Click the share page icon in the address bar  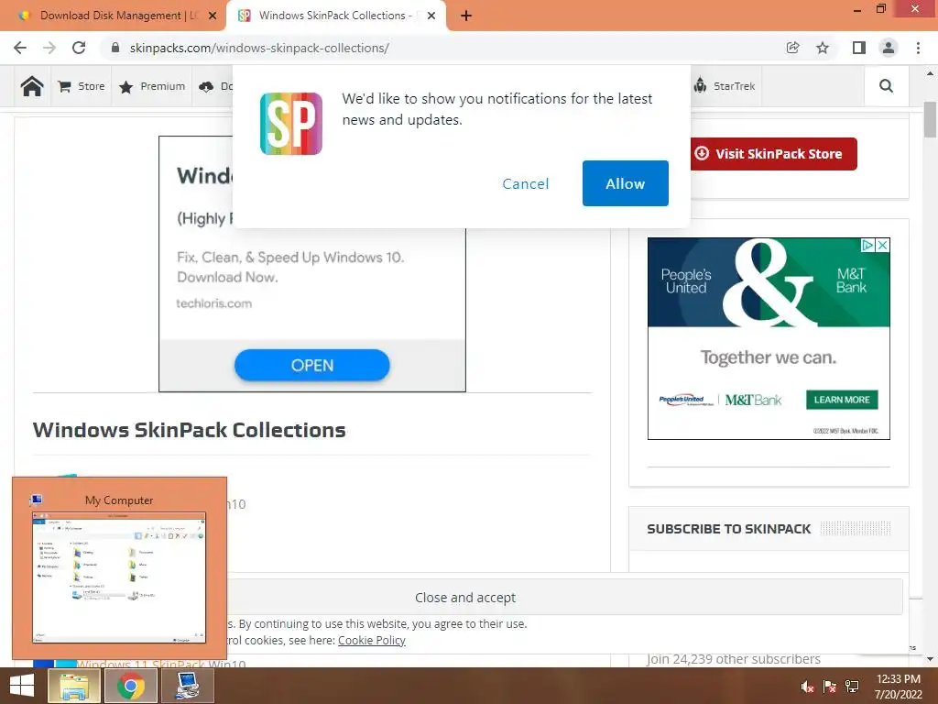(792, 48)
